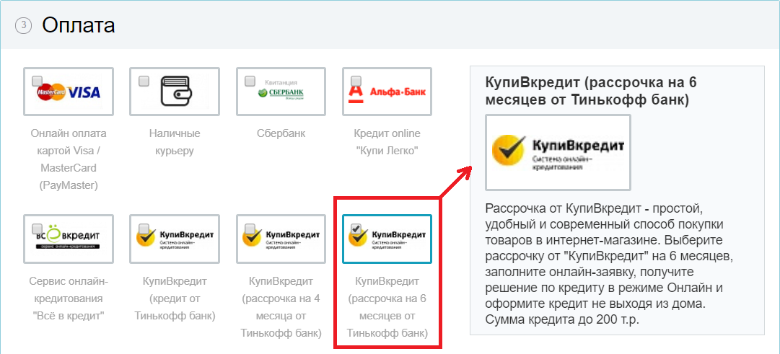Check the cash-to-courier payment checkbox

[x=144, y=81]
